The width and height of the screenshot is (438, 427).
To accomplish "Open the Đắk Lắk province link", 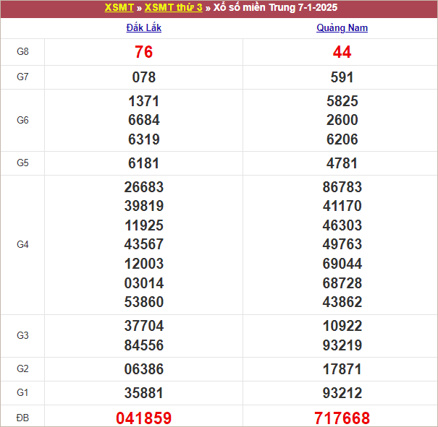I will click(143, 27).
